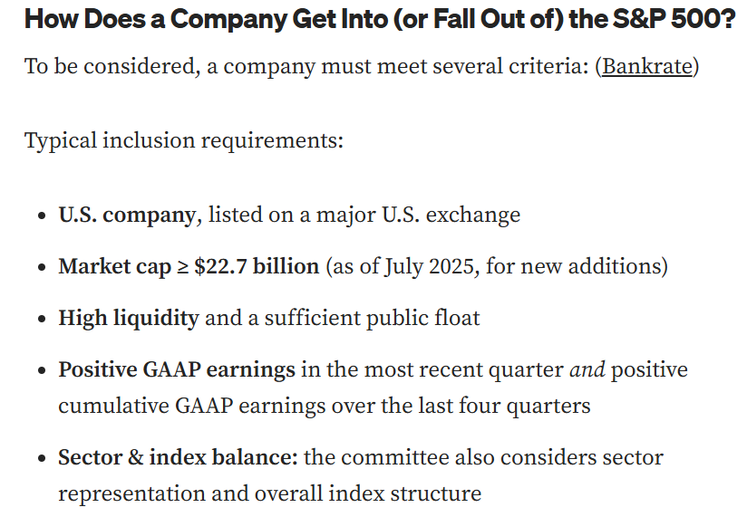The width and height of the screenshot is (747, 517).
Task: Click the 'cumulative GAAP earnings' second line
Action: pos(325,406)
